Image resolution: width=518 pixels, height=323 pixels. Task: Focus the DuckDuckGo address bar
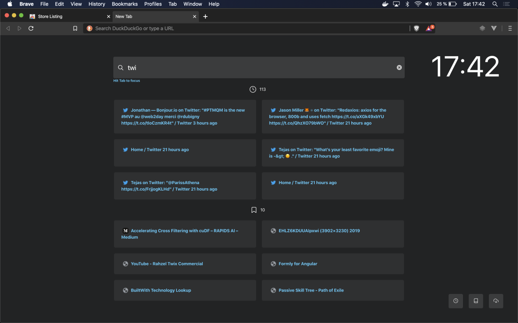pyautogui.click(x=247, y=28)
